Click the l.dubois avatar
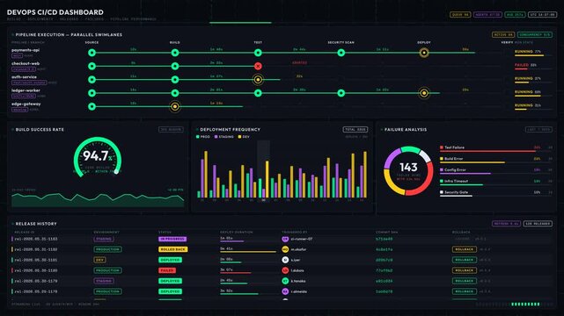The height and width of the screenshot is (316, 564). (x=285, y=270)
